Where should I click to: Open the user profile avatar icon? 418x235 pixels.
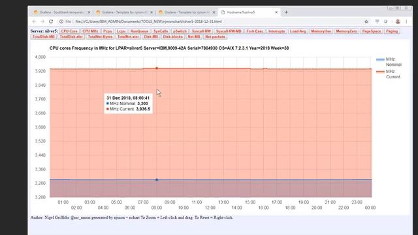(x=398, y=22)
